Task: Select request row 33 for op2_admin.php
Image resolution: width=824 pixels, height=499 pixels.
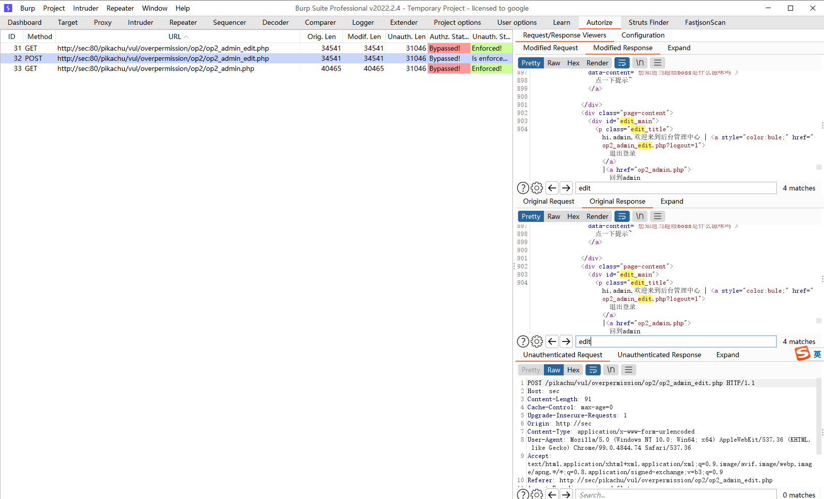Action: click(256, 68)
